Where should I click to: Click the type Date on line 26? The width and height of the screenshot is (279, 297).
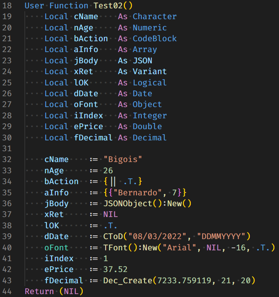point(142,94)
